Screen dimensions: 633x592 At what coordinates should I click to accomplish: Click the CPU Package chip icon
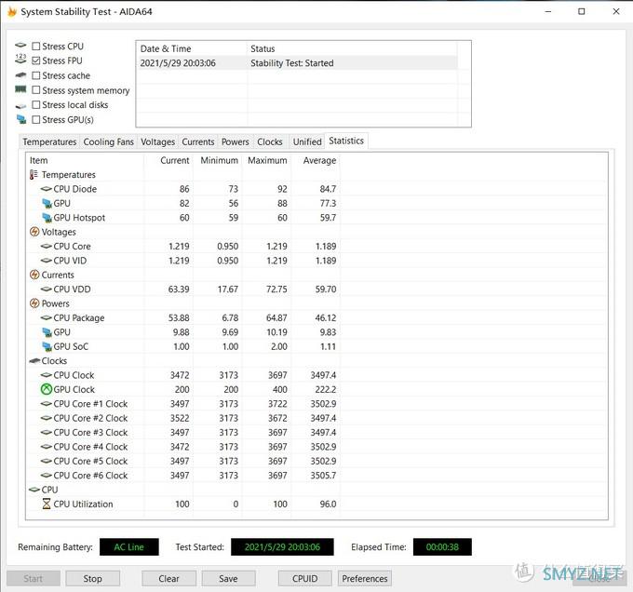tap(47, 318)
